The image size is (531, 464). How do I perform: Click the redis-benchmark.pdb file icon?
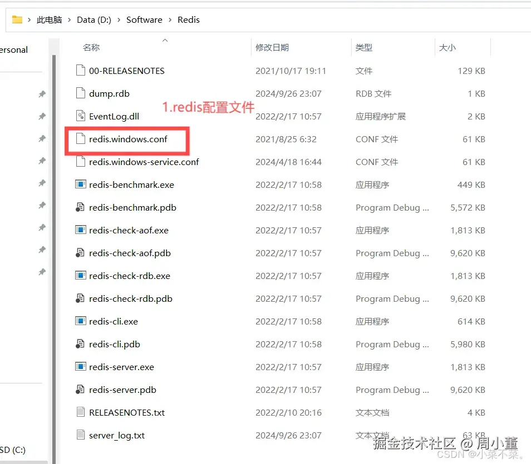[x=80, y=207]
